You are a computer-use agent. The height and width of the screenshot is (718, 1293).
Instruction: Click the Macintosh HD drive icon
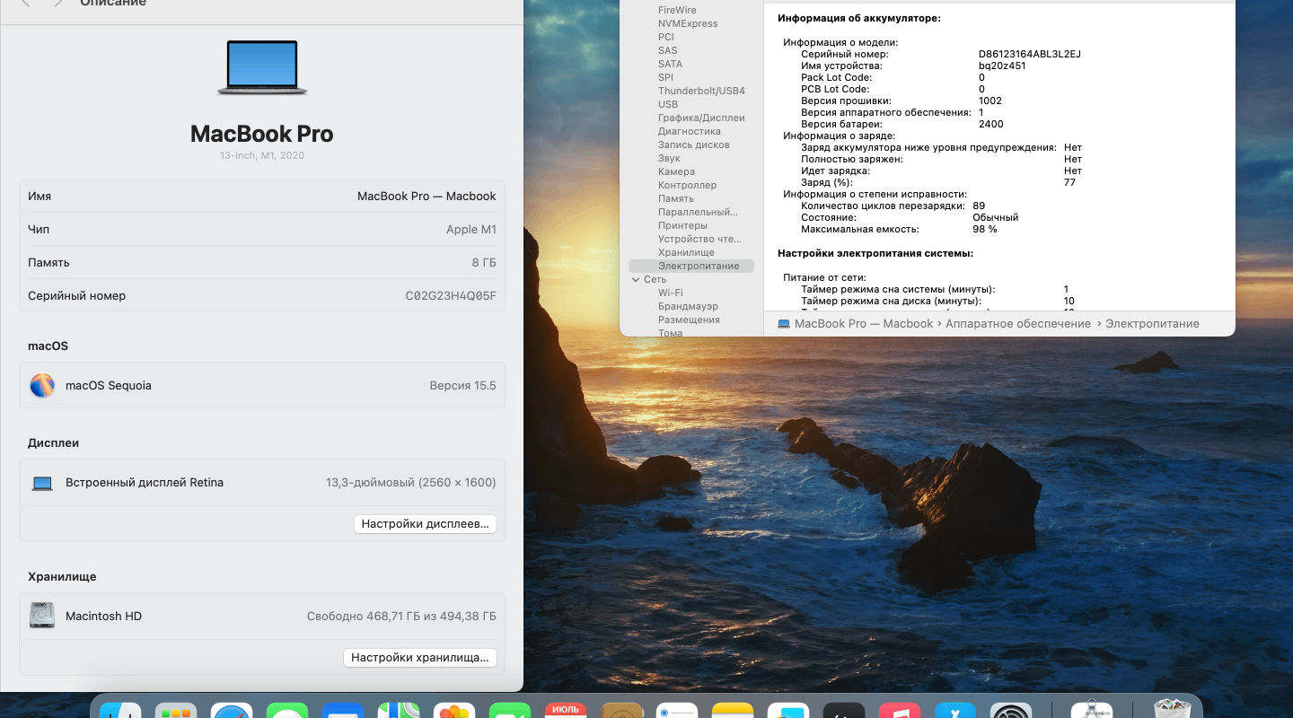42,616
